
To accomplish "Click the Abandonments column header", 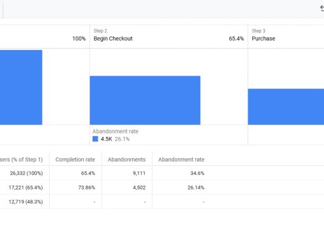I will pyautogui.click(x=126, y=160).
